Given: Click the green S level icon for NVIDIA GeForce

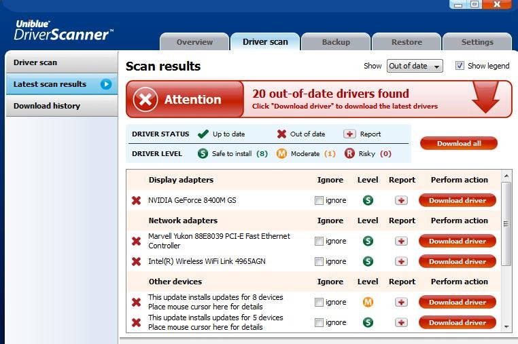Looking at the screenshot, I should [368, 200].
